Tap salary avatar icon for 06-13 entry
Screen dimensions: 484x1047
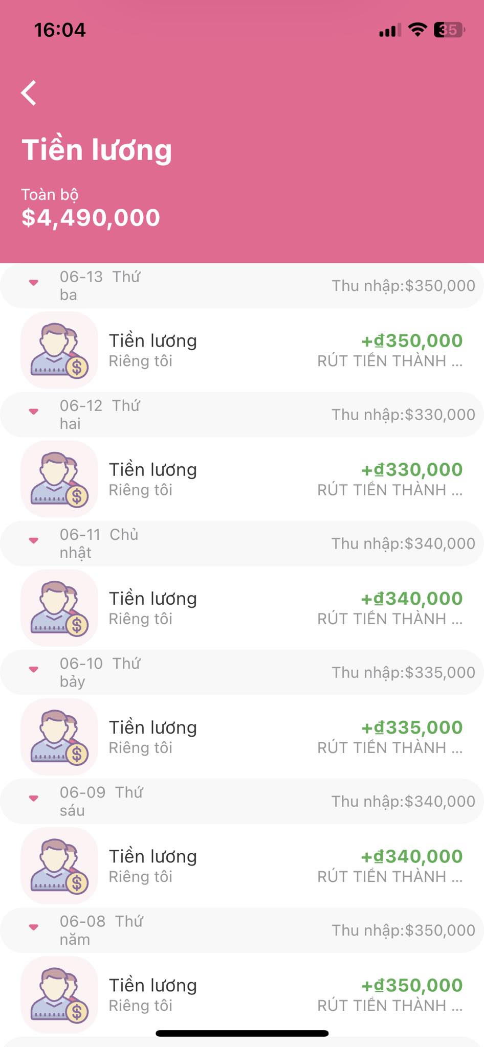(x=59, y=350)
